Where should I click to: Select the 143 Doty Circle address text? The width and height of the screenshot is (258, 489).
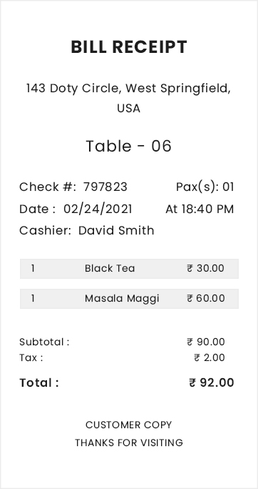[129, 98]
